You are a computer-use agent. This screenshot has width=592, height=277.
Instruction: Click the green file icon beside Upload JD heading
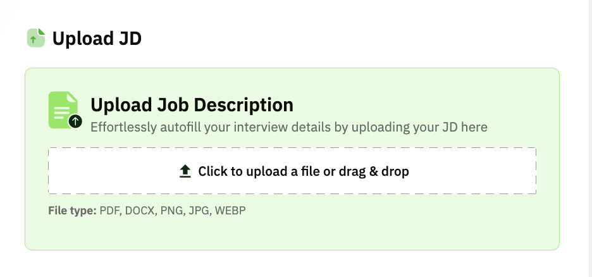[36, 38]
